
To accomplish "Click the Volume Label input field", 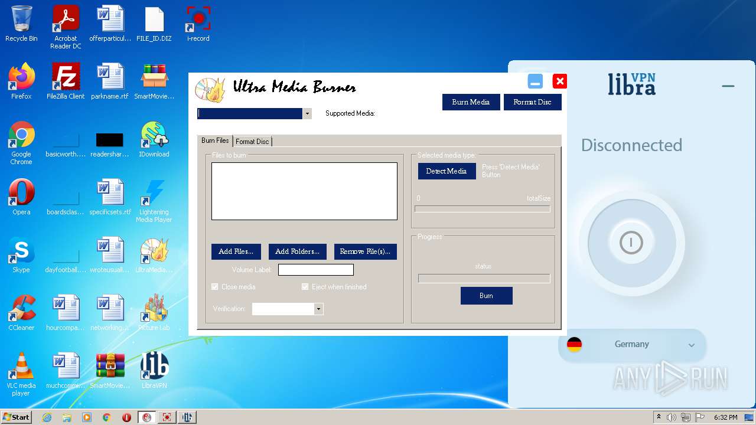I will click(316, 270).
